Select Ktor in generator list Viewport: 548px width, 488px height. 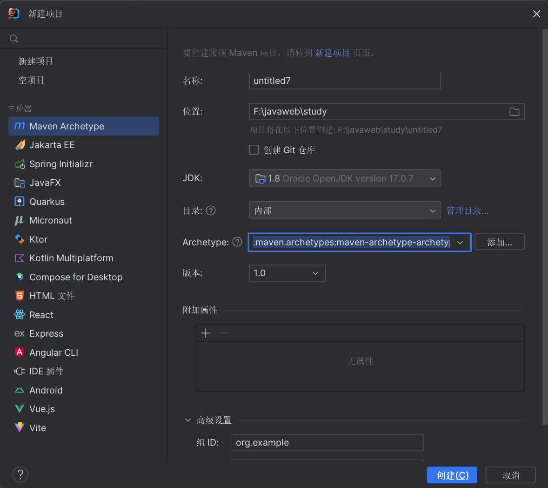(84, 239)
